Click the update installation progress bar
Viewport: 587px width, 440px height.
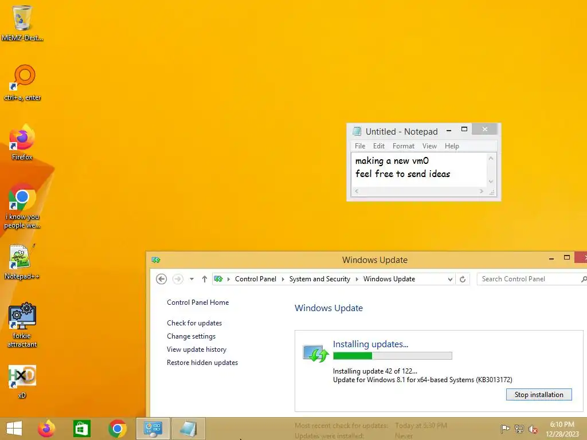tap(392, 356)
